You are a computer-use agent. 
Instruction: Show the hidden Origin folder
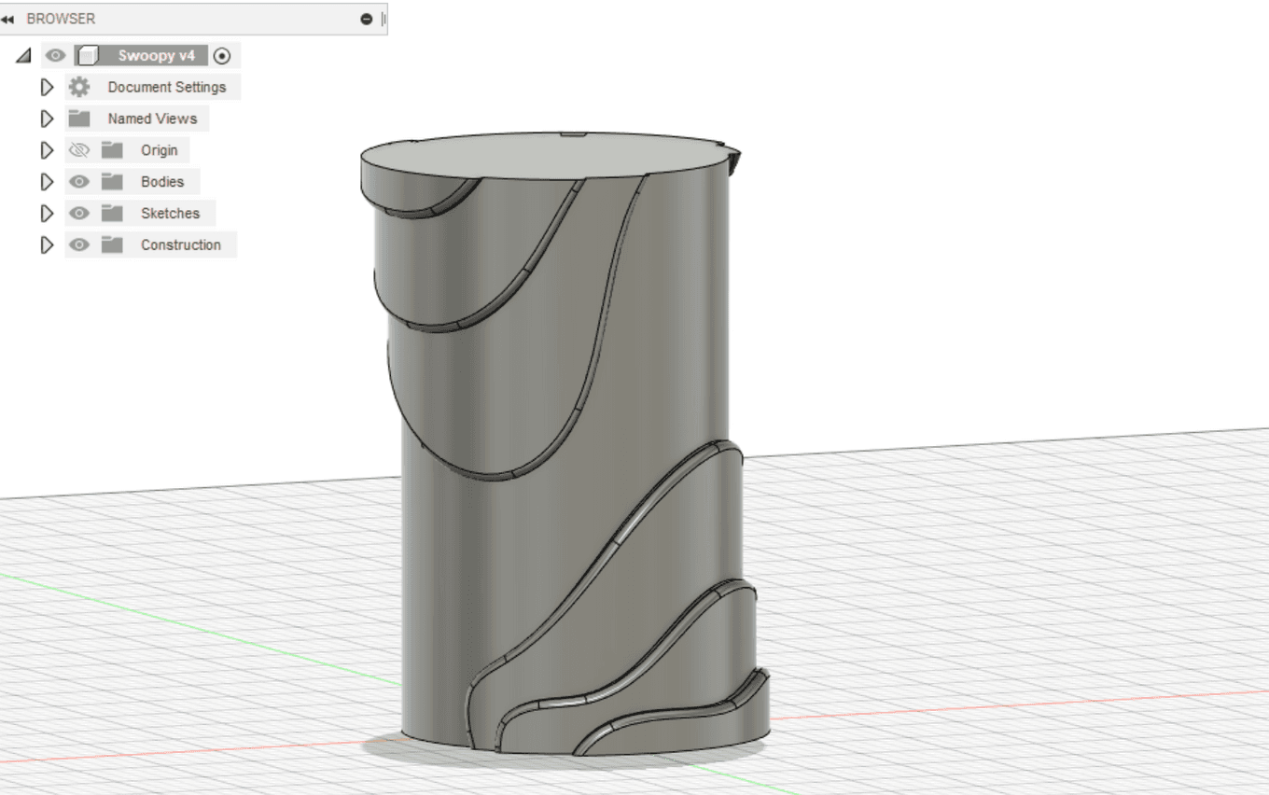pyautogui.click(x=79, y=150)
